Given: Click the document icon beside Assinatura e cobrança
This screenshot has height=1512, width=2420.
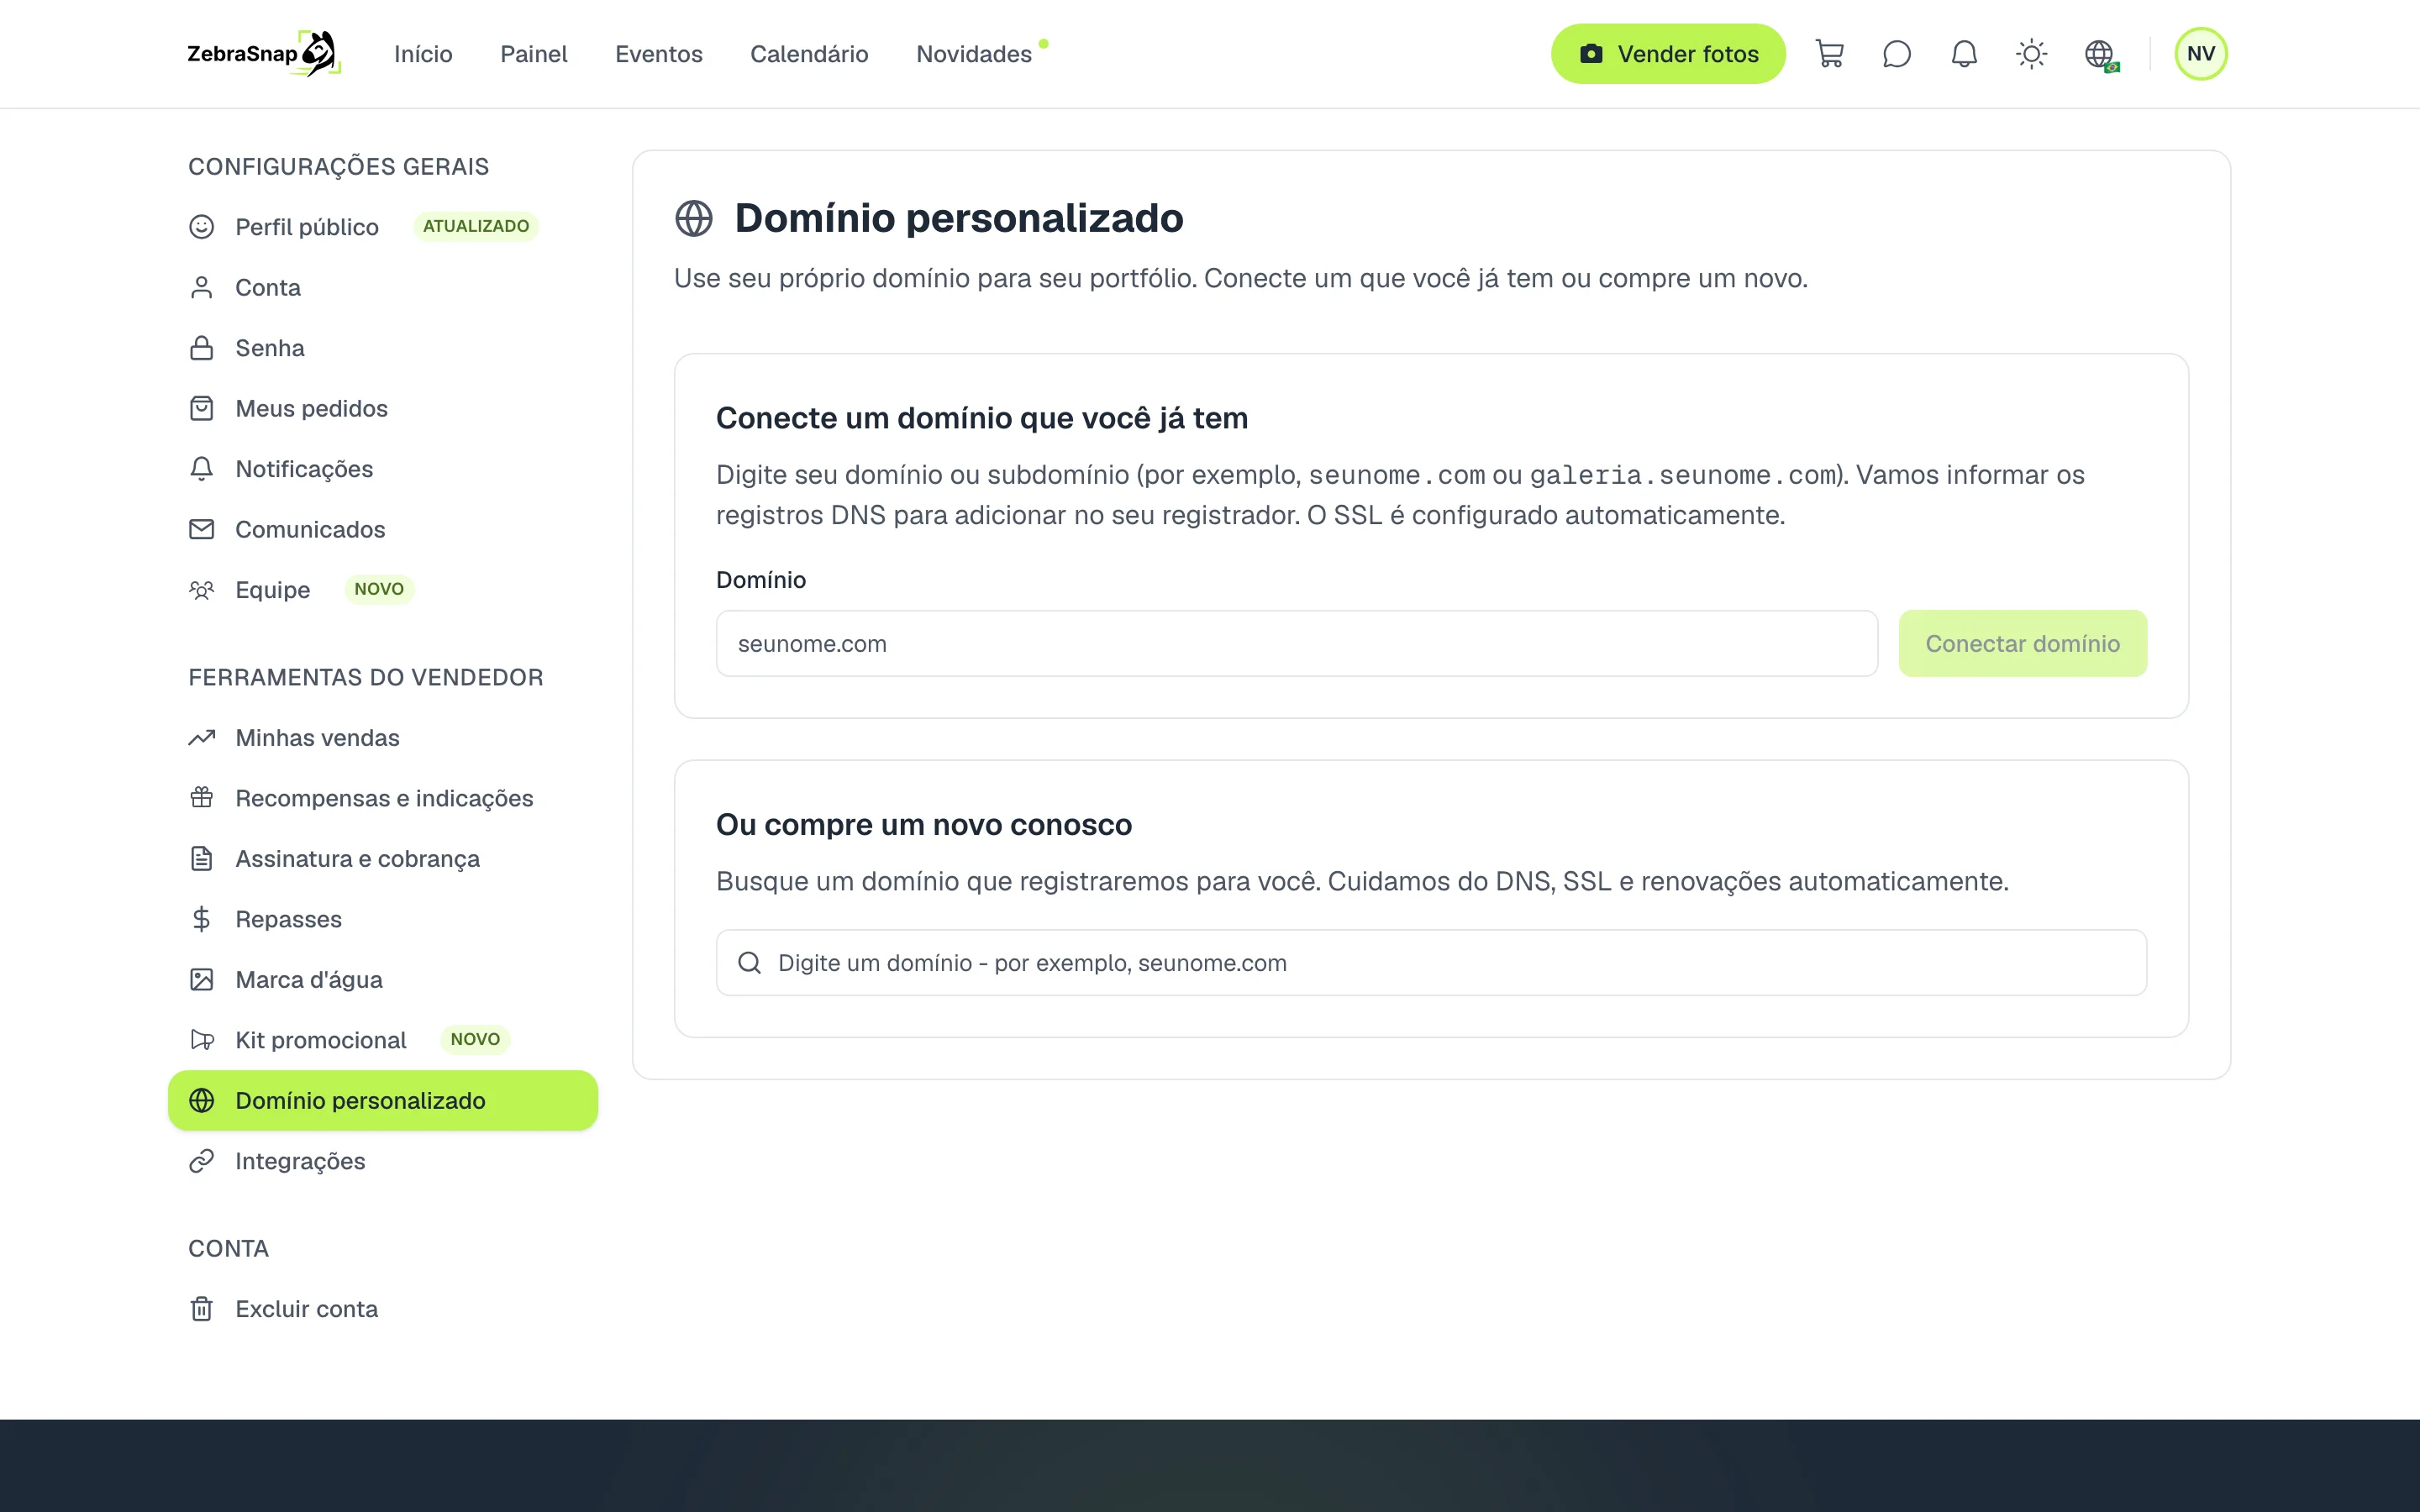Looking at the screenshot, I should click(x=202, y=859).
